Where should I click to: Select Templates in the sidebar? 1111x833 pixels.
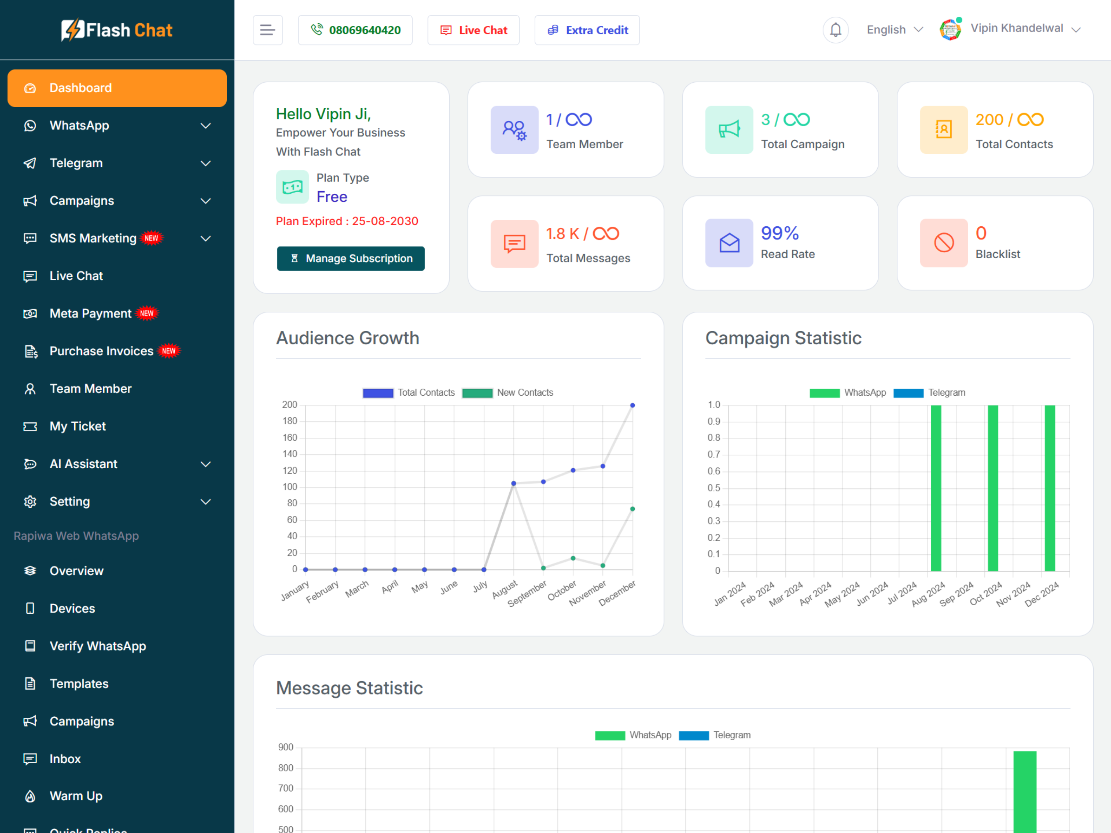click(x=79, y=683)
